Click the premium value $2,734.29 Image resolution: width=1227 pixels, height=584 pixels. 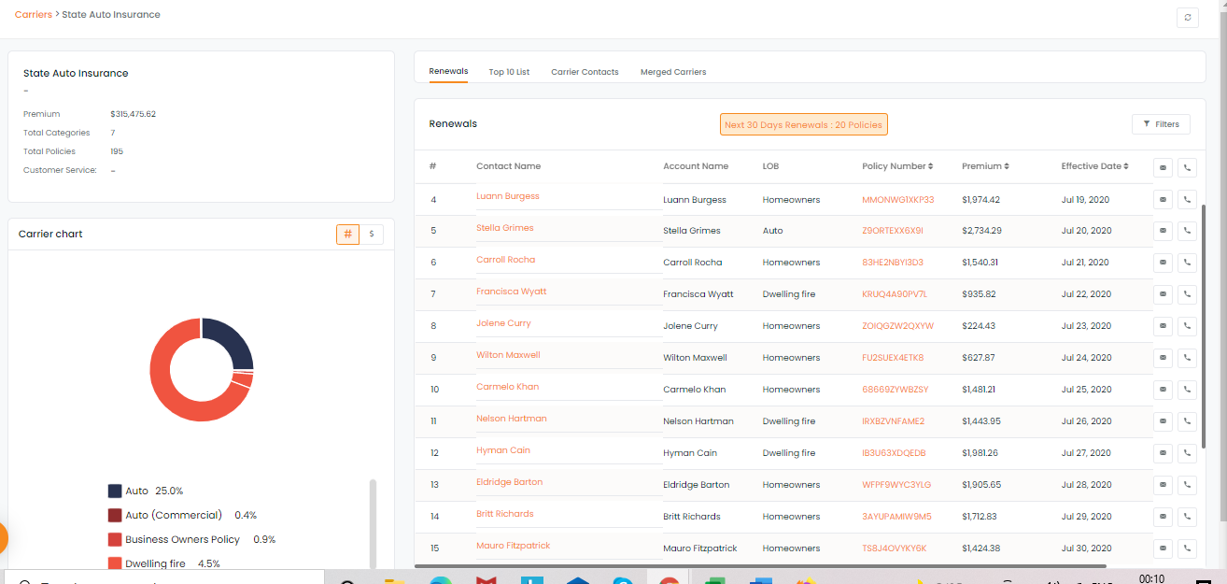981,231
